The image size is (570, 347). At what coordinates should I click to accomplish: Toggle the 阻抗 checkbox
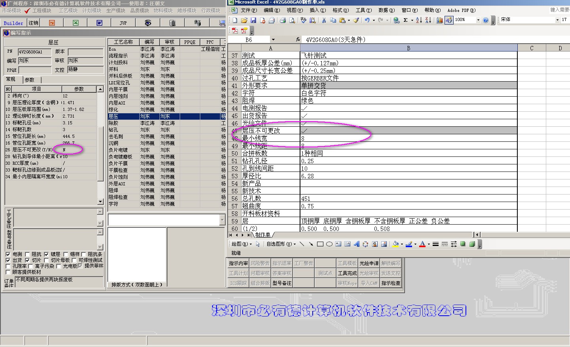coord(27,254)
